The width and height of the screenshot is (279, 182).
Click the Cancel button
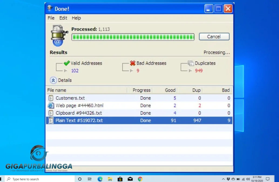click(214, 37)
